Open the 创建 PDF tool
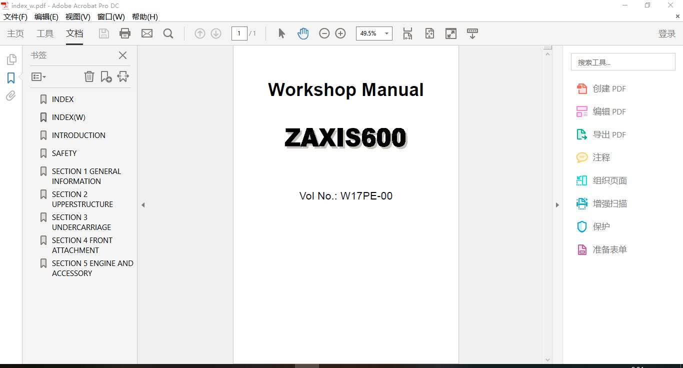Image resolution: width=683 pixels, height=368 pixels. (601, 88)
